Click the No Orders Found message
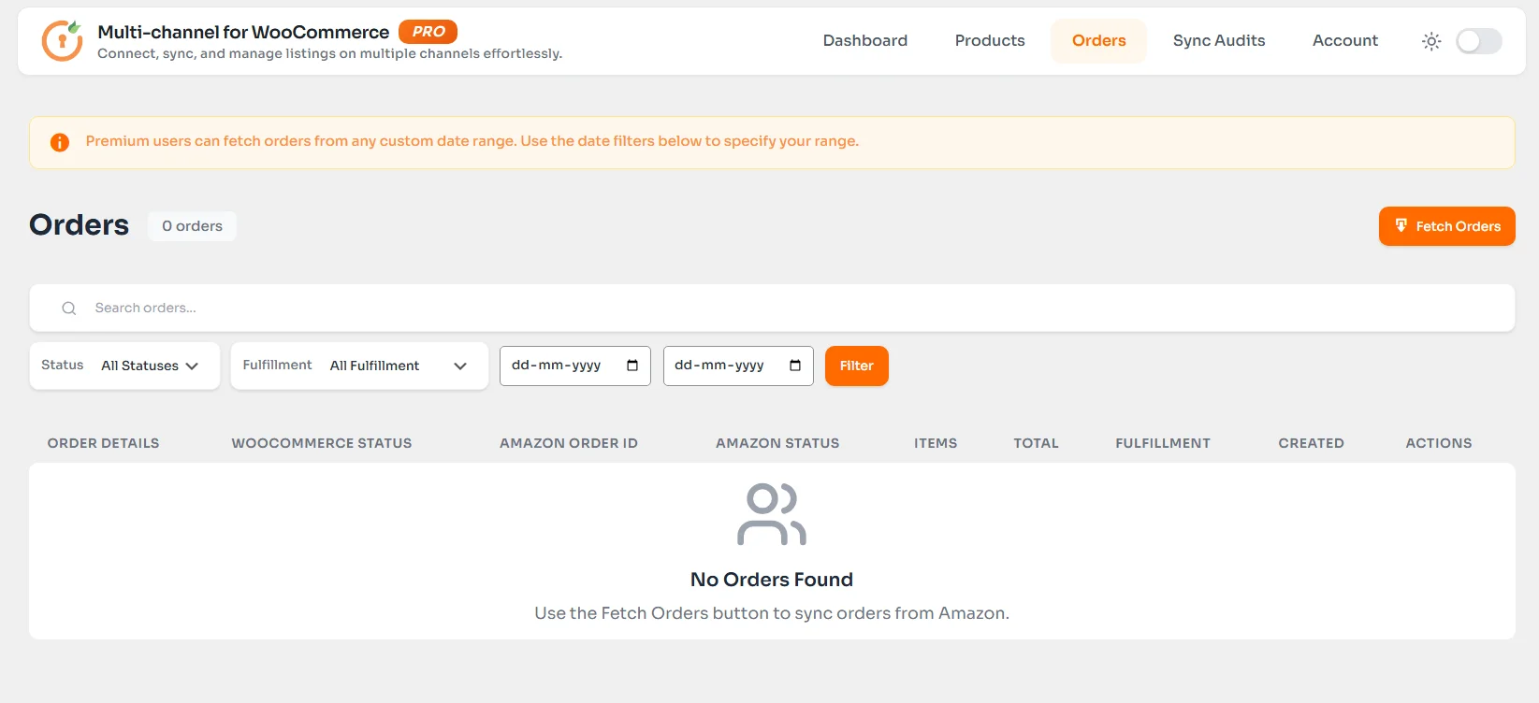The image size is (1539, 703). tap(772, 580)
